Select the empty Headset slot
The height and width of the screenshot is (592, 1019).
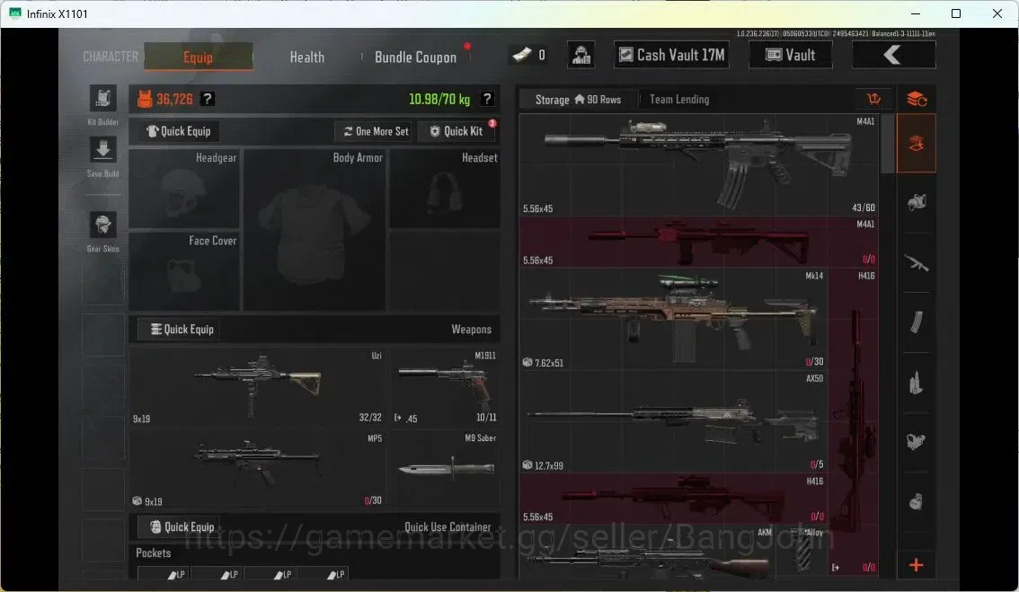tap(445, 190)
